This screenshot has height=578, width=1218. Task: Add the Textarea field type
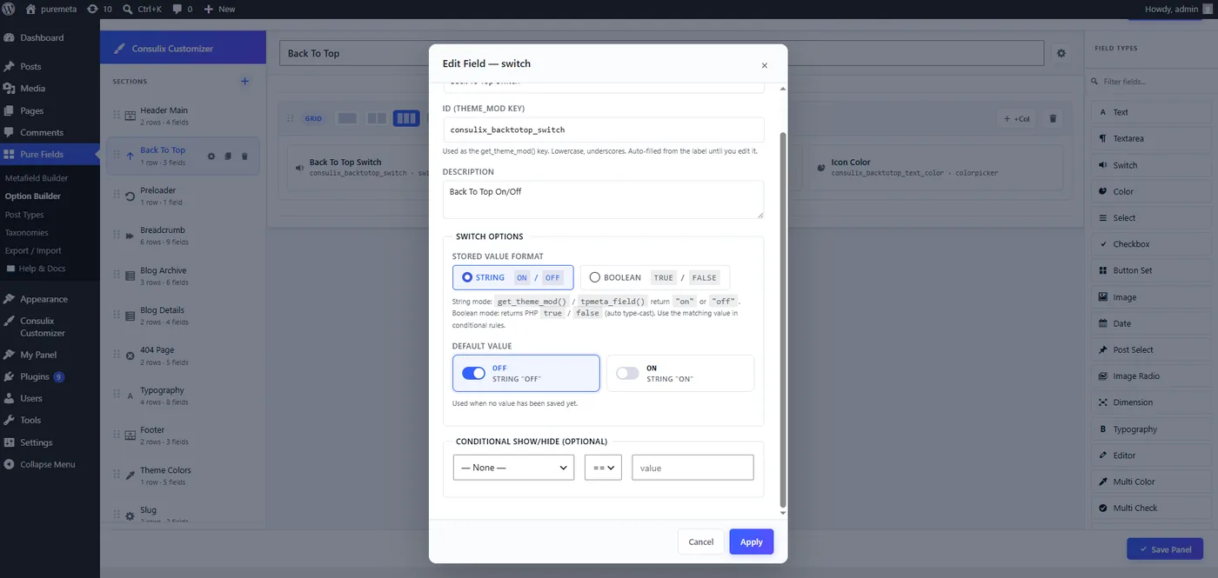click(x=1150, y=138)
